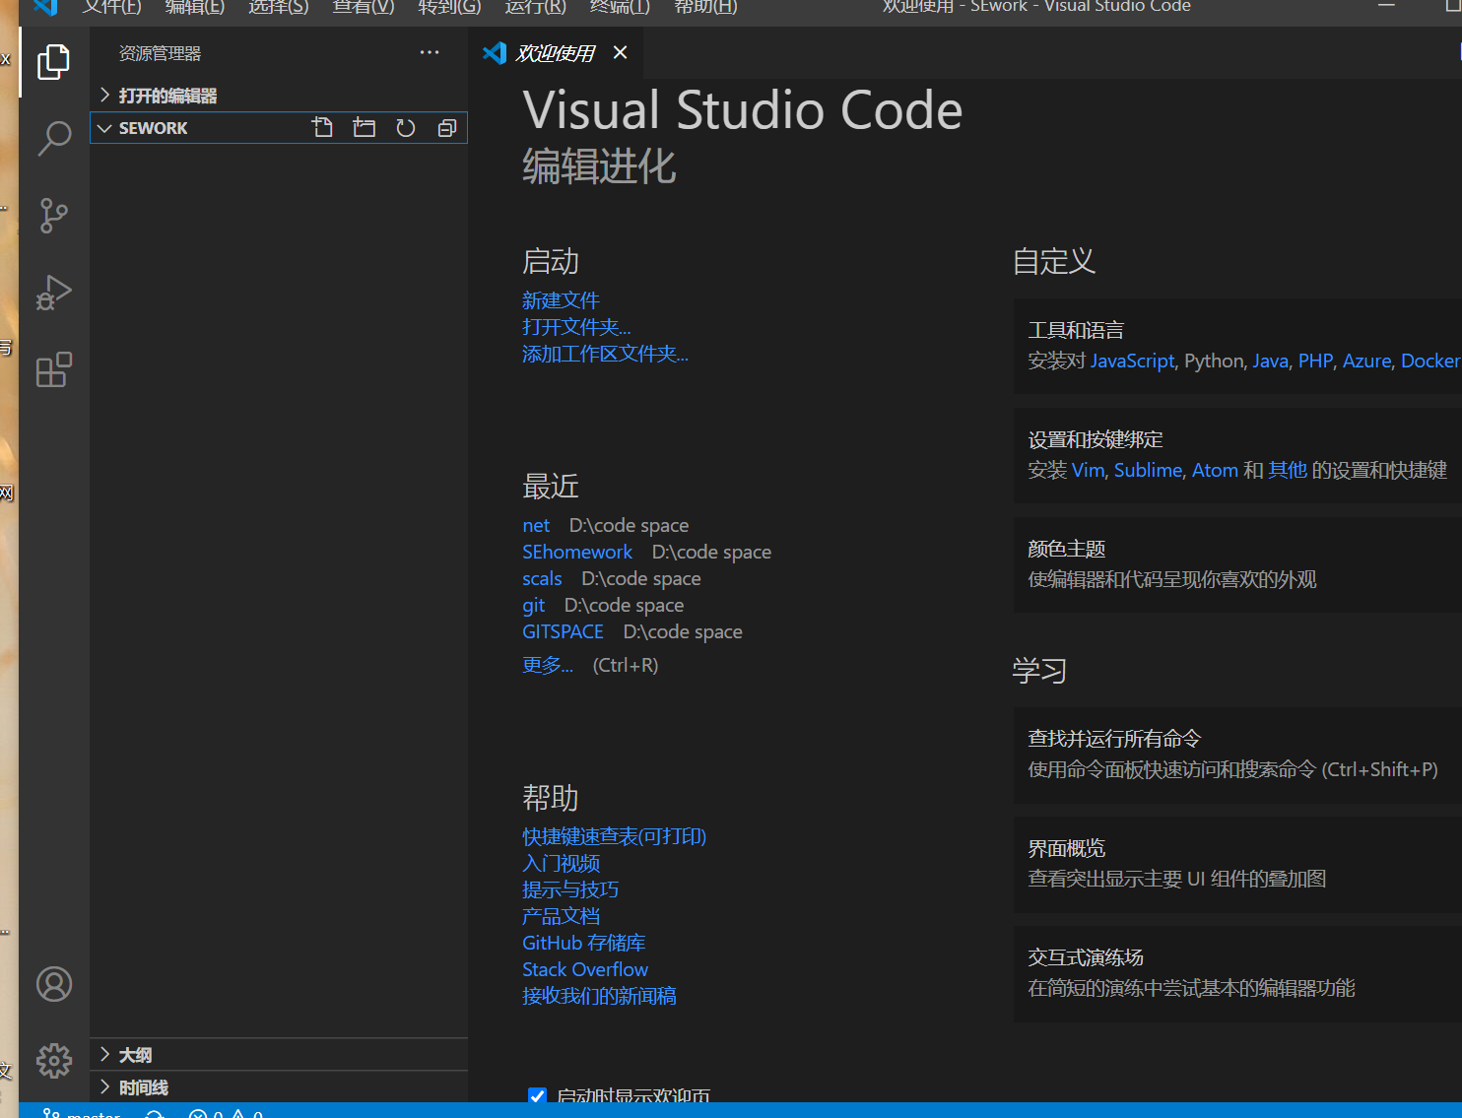Click the Atom keybindings link
The image size is (1462, 1118).
tap(1215, 470)
